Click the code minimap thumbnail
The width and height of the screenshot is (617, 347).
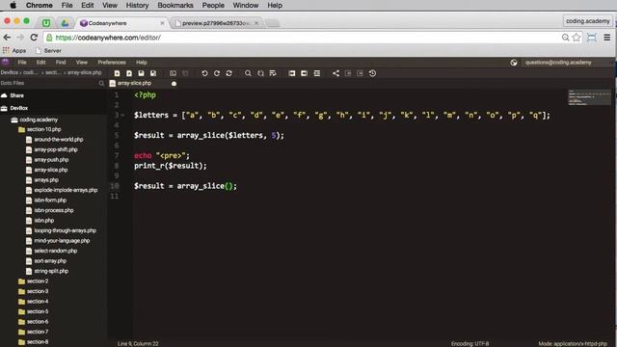coord(589,97)
